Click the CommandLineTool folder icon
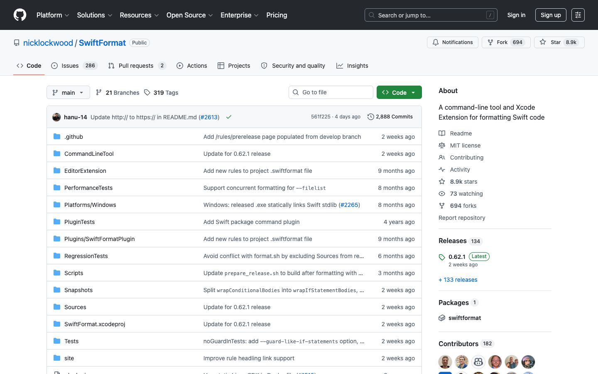This screenshot has width=598, height=374. point(57,153)
